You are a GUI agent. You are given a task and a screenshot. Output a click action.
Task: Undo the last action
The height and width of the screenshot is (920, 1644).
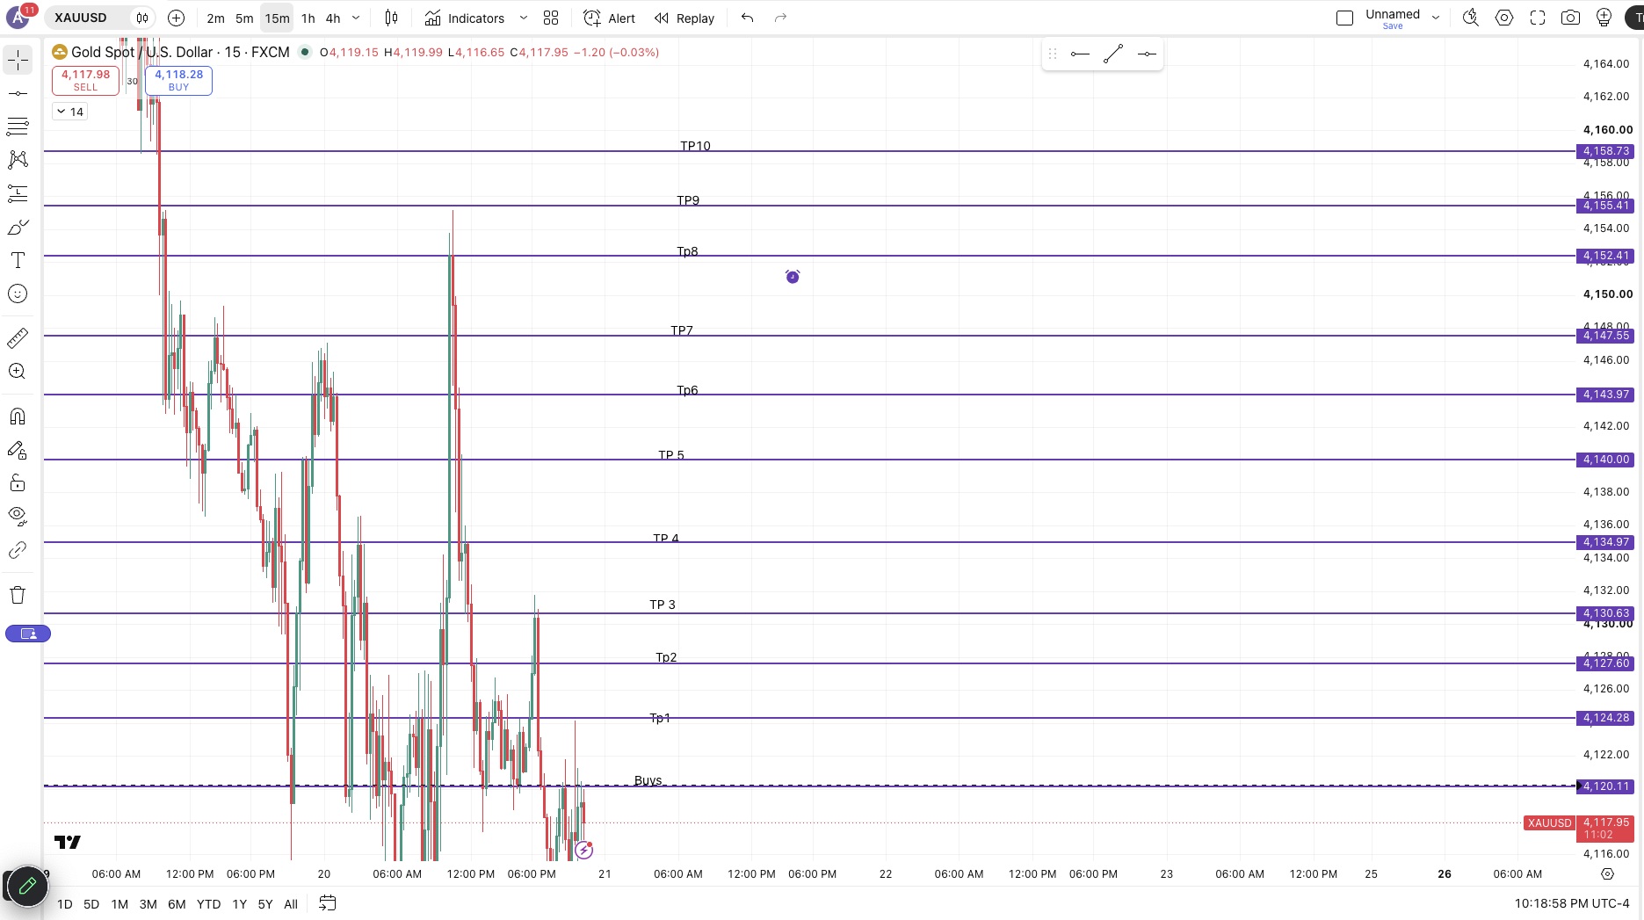(x=748, y=18)
